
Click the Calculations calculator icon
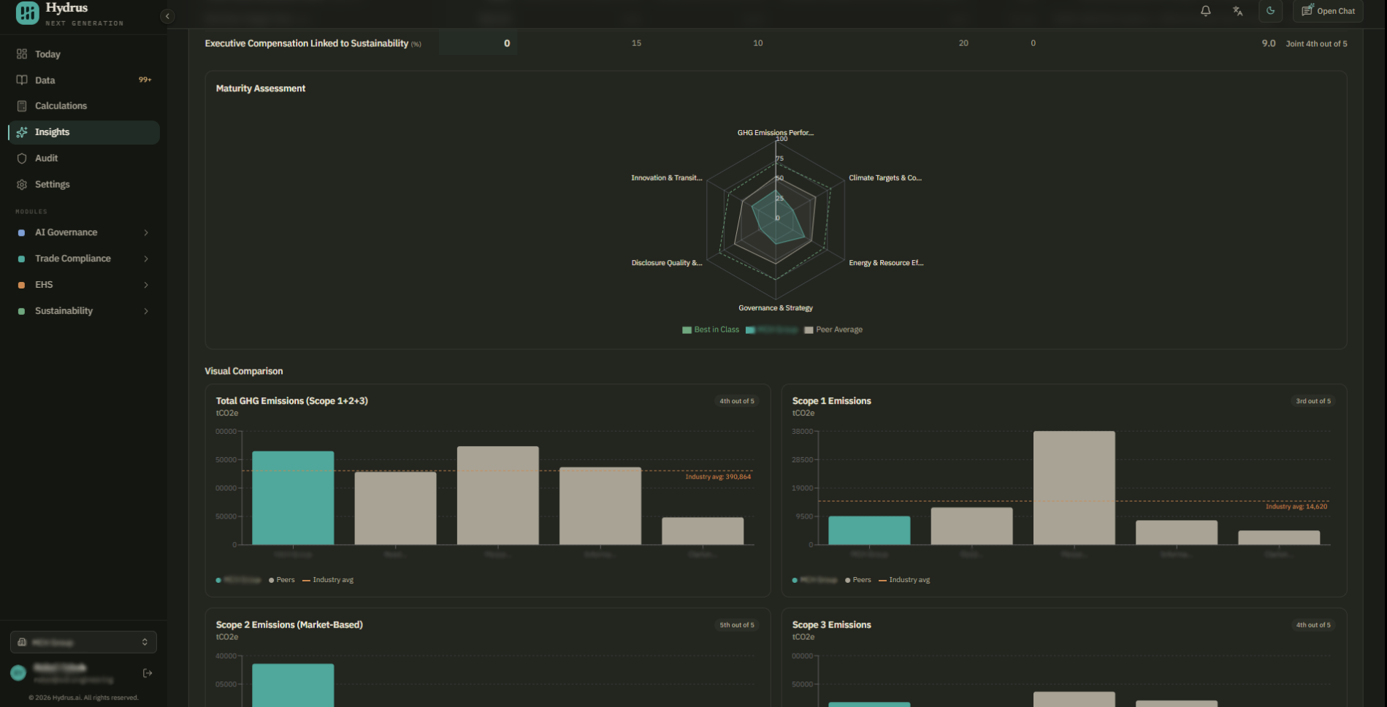pos(22,106)
